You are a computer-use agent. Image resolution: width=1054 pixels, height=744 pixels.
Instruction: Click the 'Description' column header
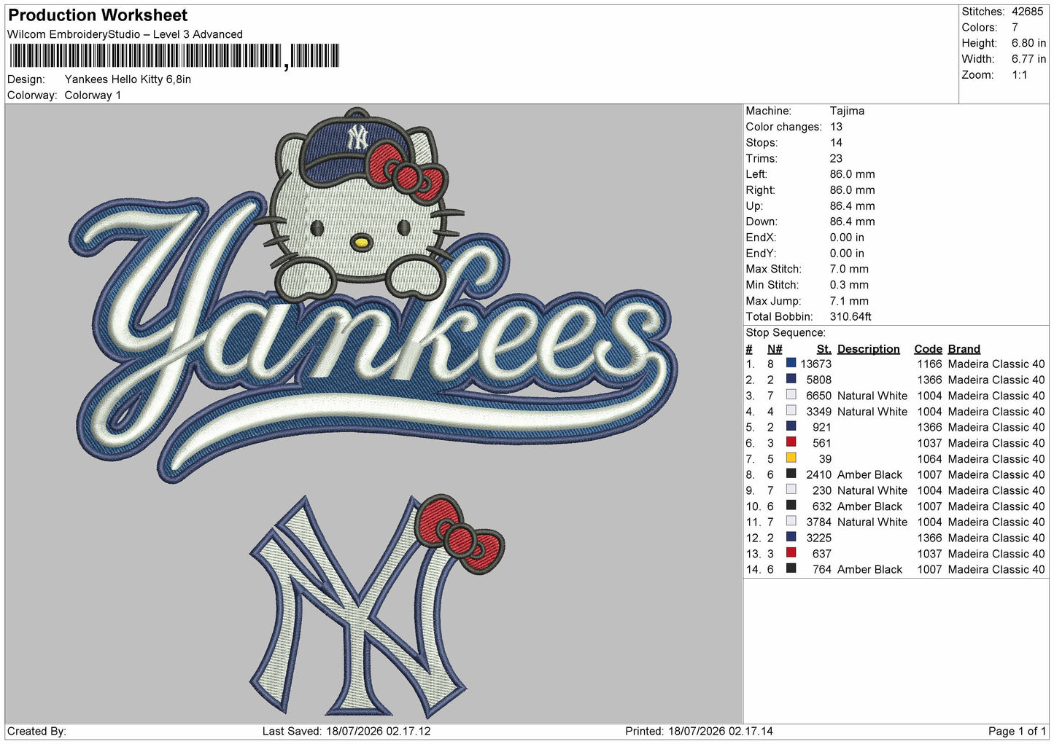click(868, 349)
